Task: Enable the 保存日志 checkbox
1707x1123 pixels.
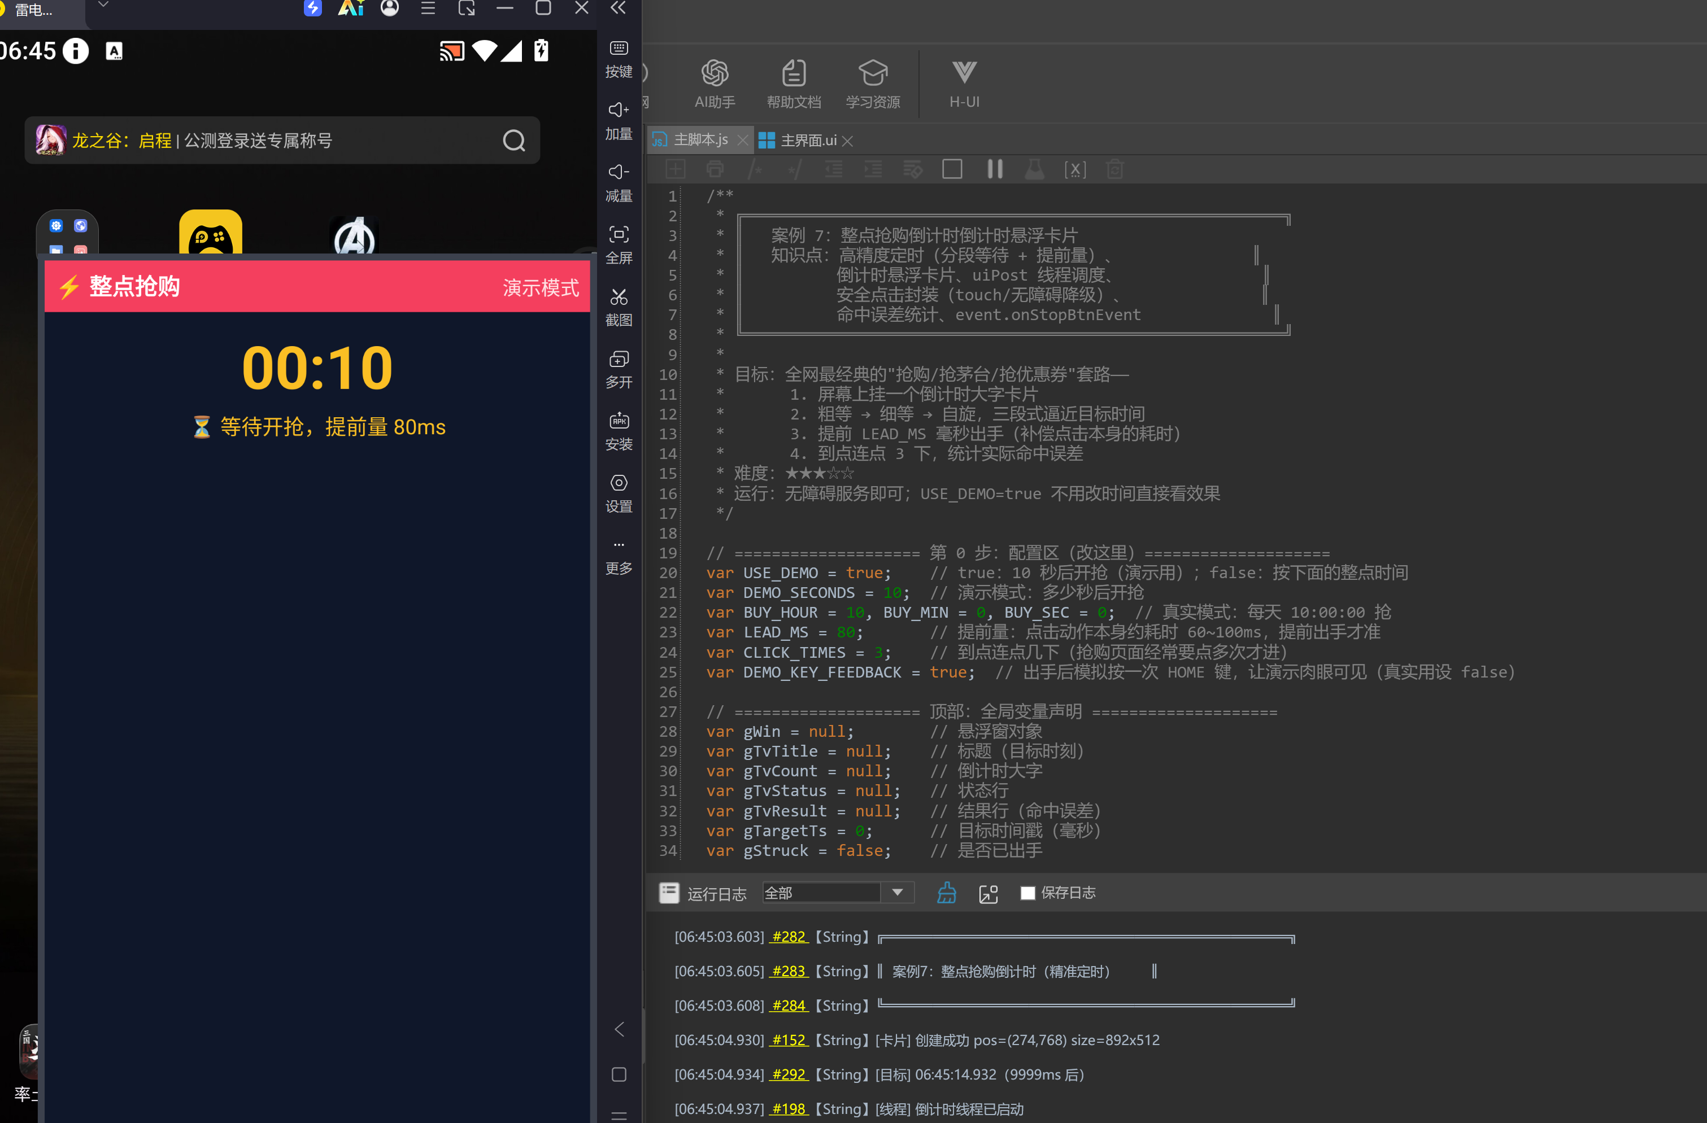Action: 1027,892
